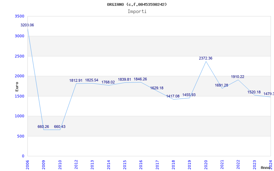This screenshot has height=171, width=274.
Task: Click data label 1629.18
Action: 157,88
